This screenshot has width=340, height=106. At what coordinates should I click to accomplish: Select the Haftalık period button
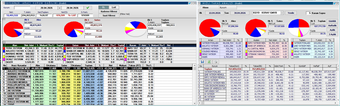332,25
